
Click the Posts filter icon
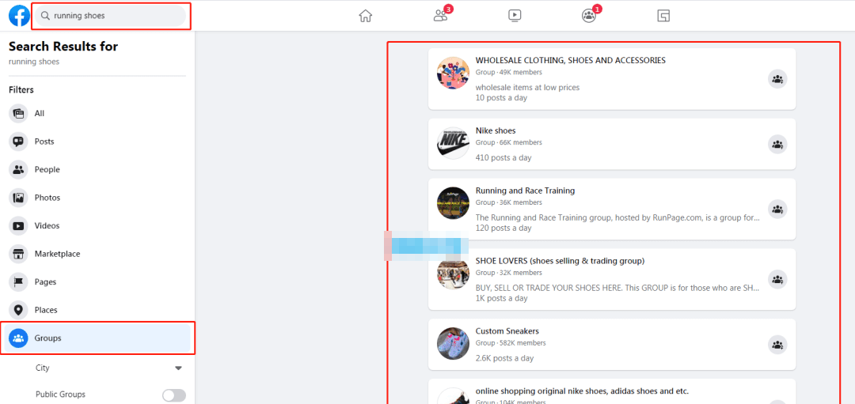click(18, 142)
